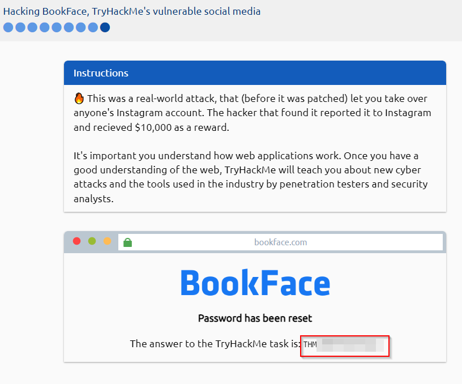Screen dimensions: 462x384
Task: Click the 'Password has been reset' message
Action: coord(255,318)
